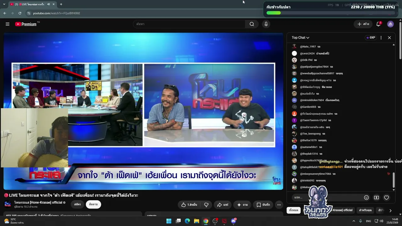The width and height of the screenshot is (402, 226).
Task: Open @trink6092 chat author name
Action: coord(307,181)
